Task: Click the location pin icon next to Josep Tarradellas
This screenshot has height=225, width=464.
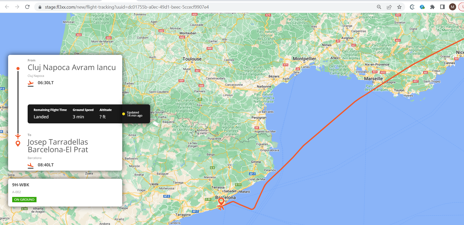Action: [18, 144]
